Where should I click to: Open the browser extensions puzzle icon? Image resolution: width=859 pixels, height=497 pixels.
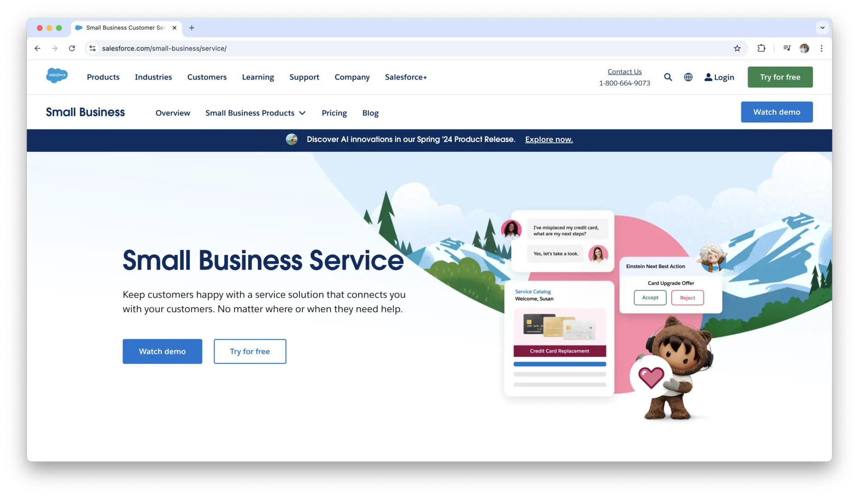[761, 48]
